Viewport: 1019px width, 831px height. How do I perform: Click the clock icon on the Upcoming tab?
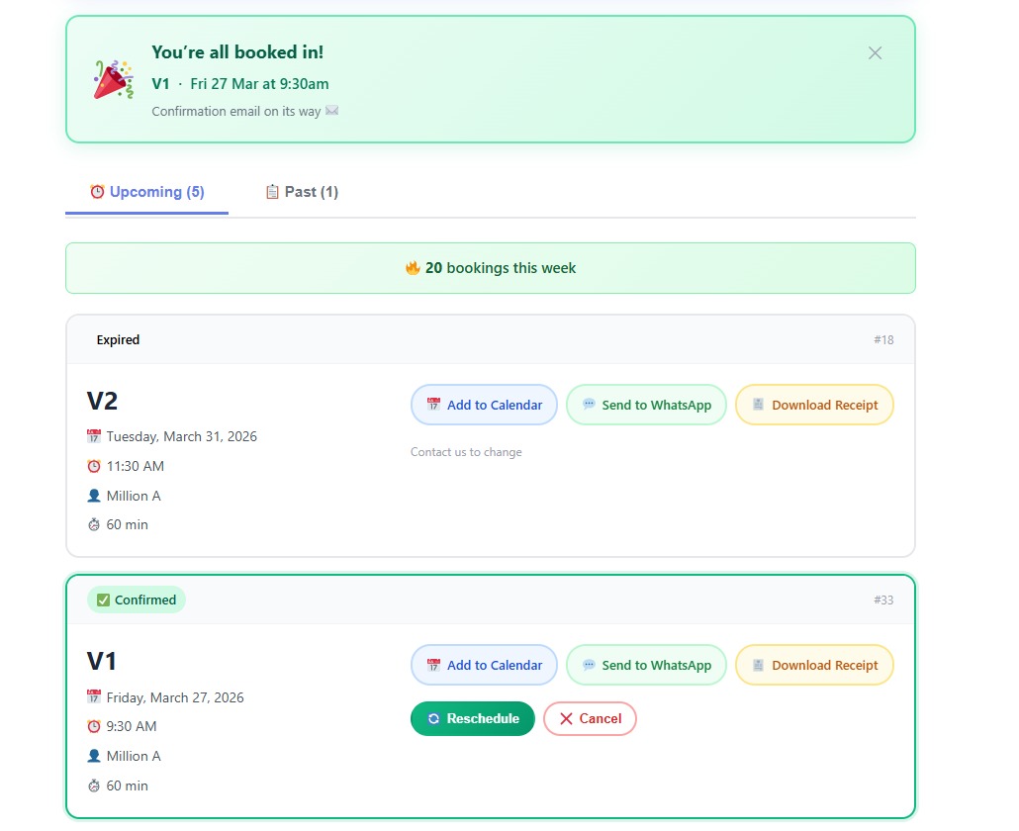pyautogui.click(x=96, y=191)
